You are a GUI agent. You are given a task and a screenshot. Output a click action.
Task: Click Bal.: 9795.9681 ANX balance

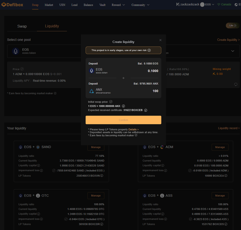tap(146, 84)
